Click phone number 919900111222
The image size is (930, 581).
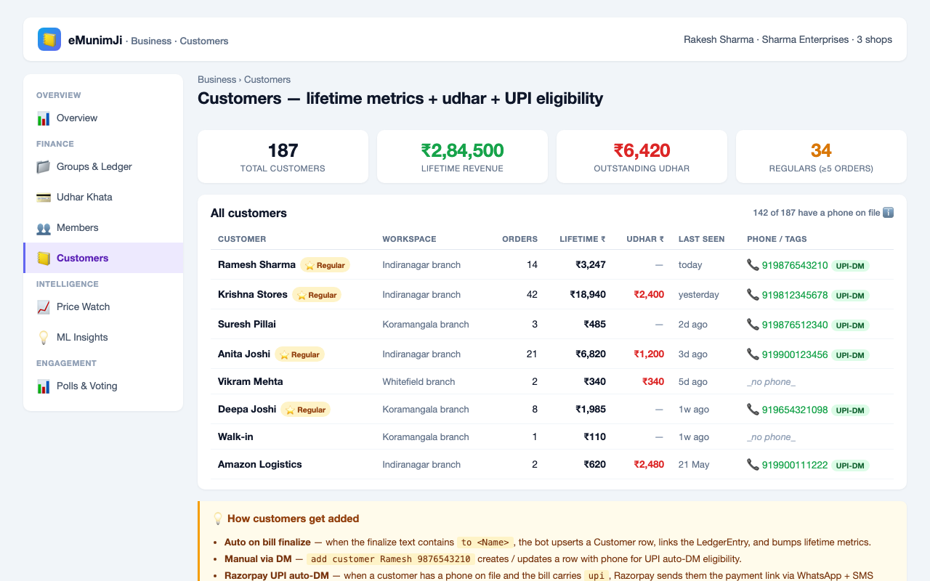coord(795,465)
